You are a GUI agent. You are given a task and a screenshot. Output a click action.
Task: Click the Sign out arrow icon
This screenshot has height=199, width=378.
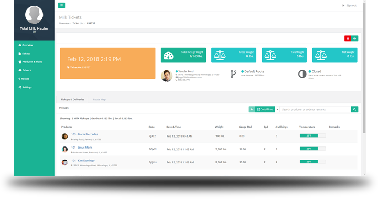(x=343, y=6)
